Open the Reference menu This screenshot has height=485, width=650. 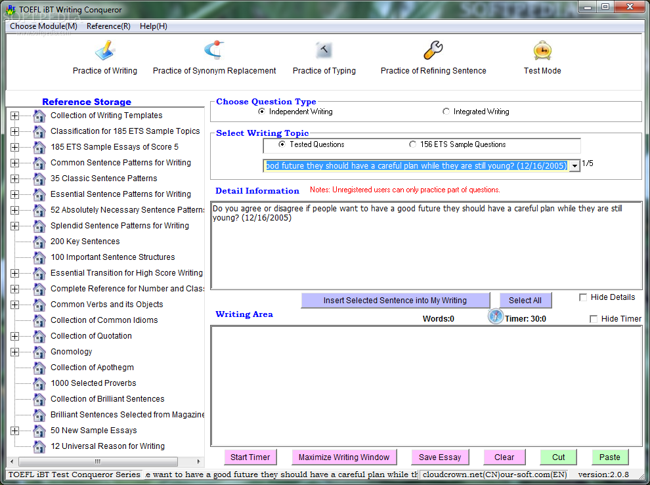pyautogui.click(x=108, y=26)
